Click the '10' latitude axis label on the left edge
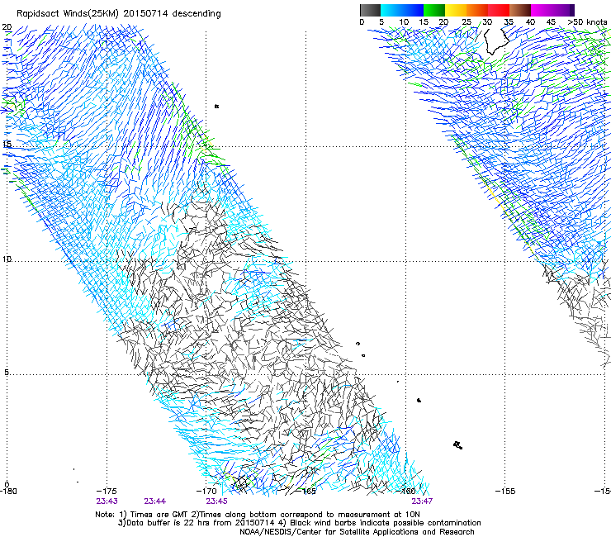The image size is (611, 537). coord(7,259)
